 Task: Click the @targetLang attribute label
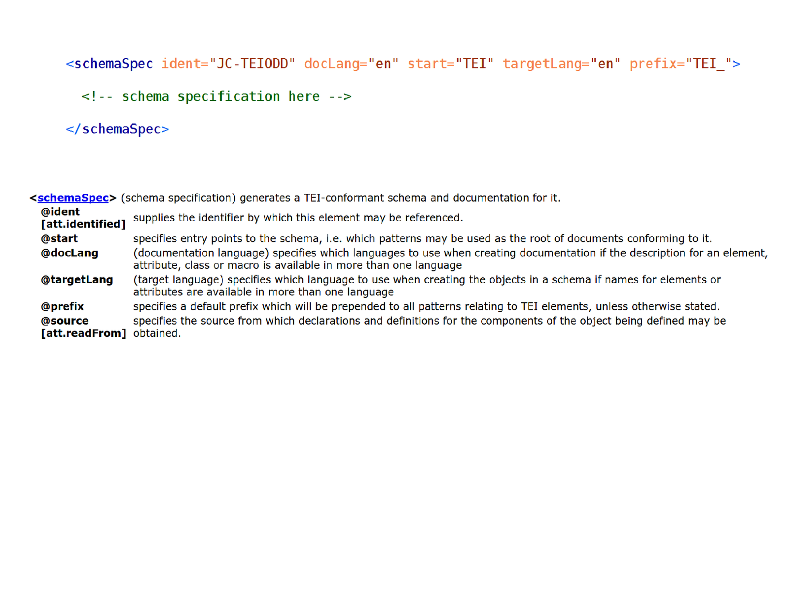[77, 280]
